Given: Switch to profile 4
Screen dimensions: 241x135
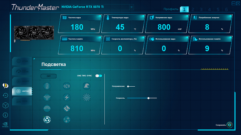Looking at the screenshot, I should click(209, 10).
